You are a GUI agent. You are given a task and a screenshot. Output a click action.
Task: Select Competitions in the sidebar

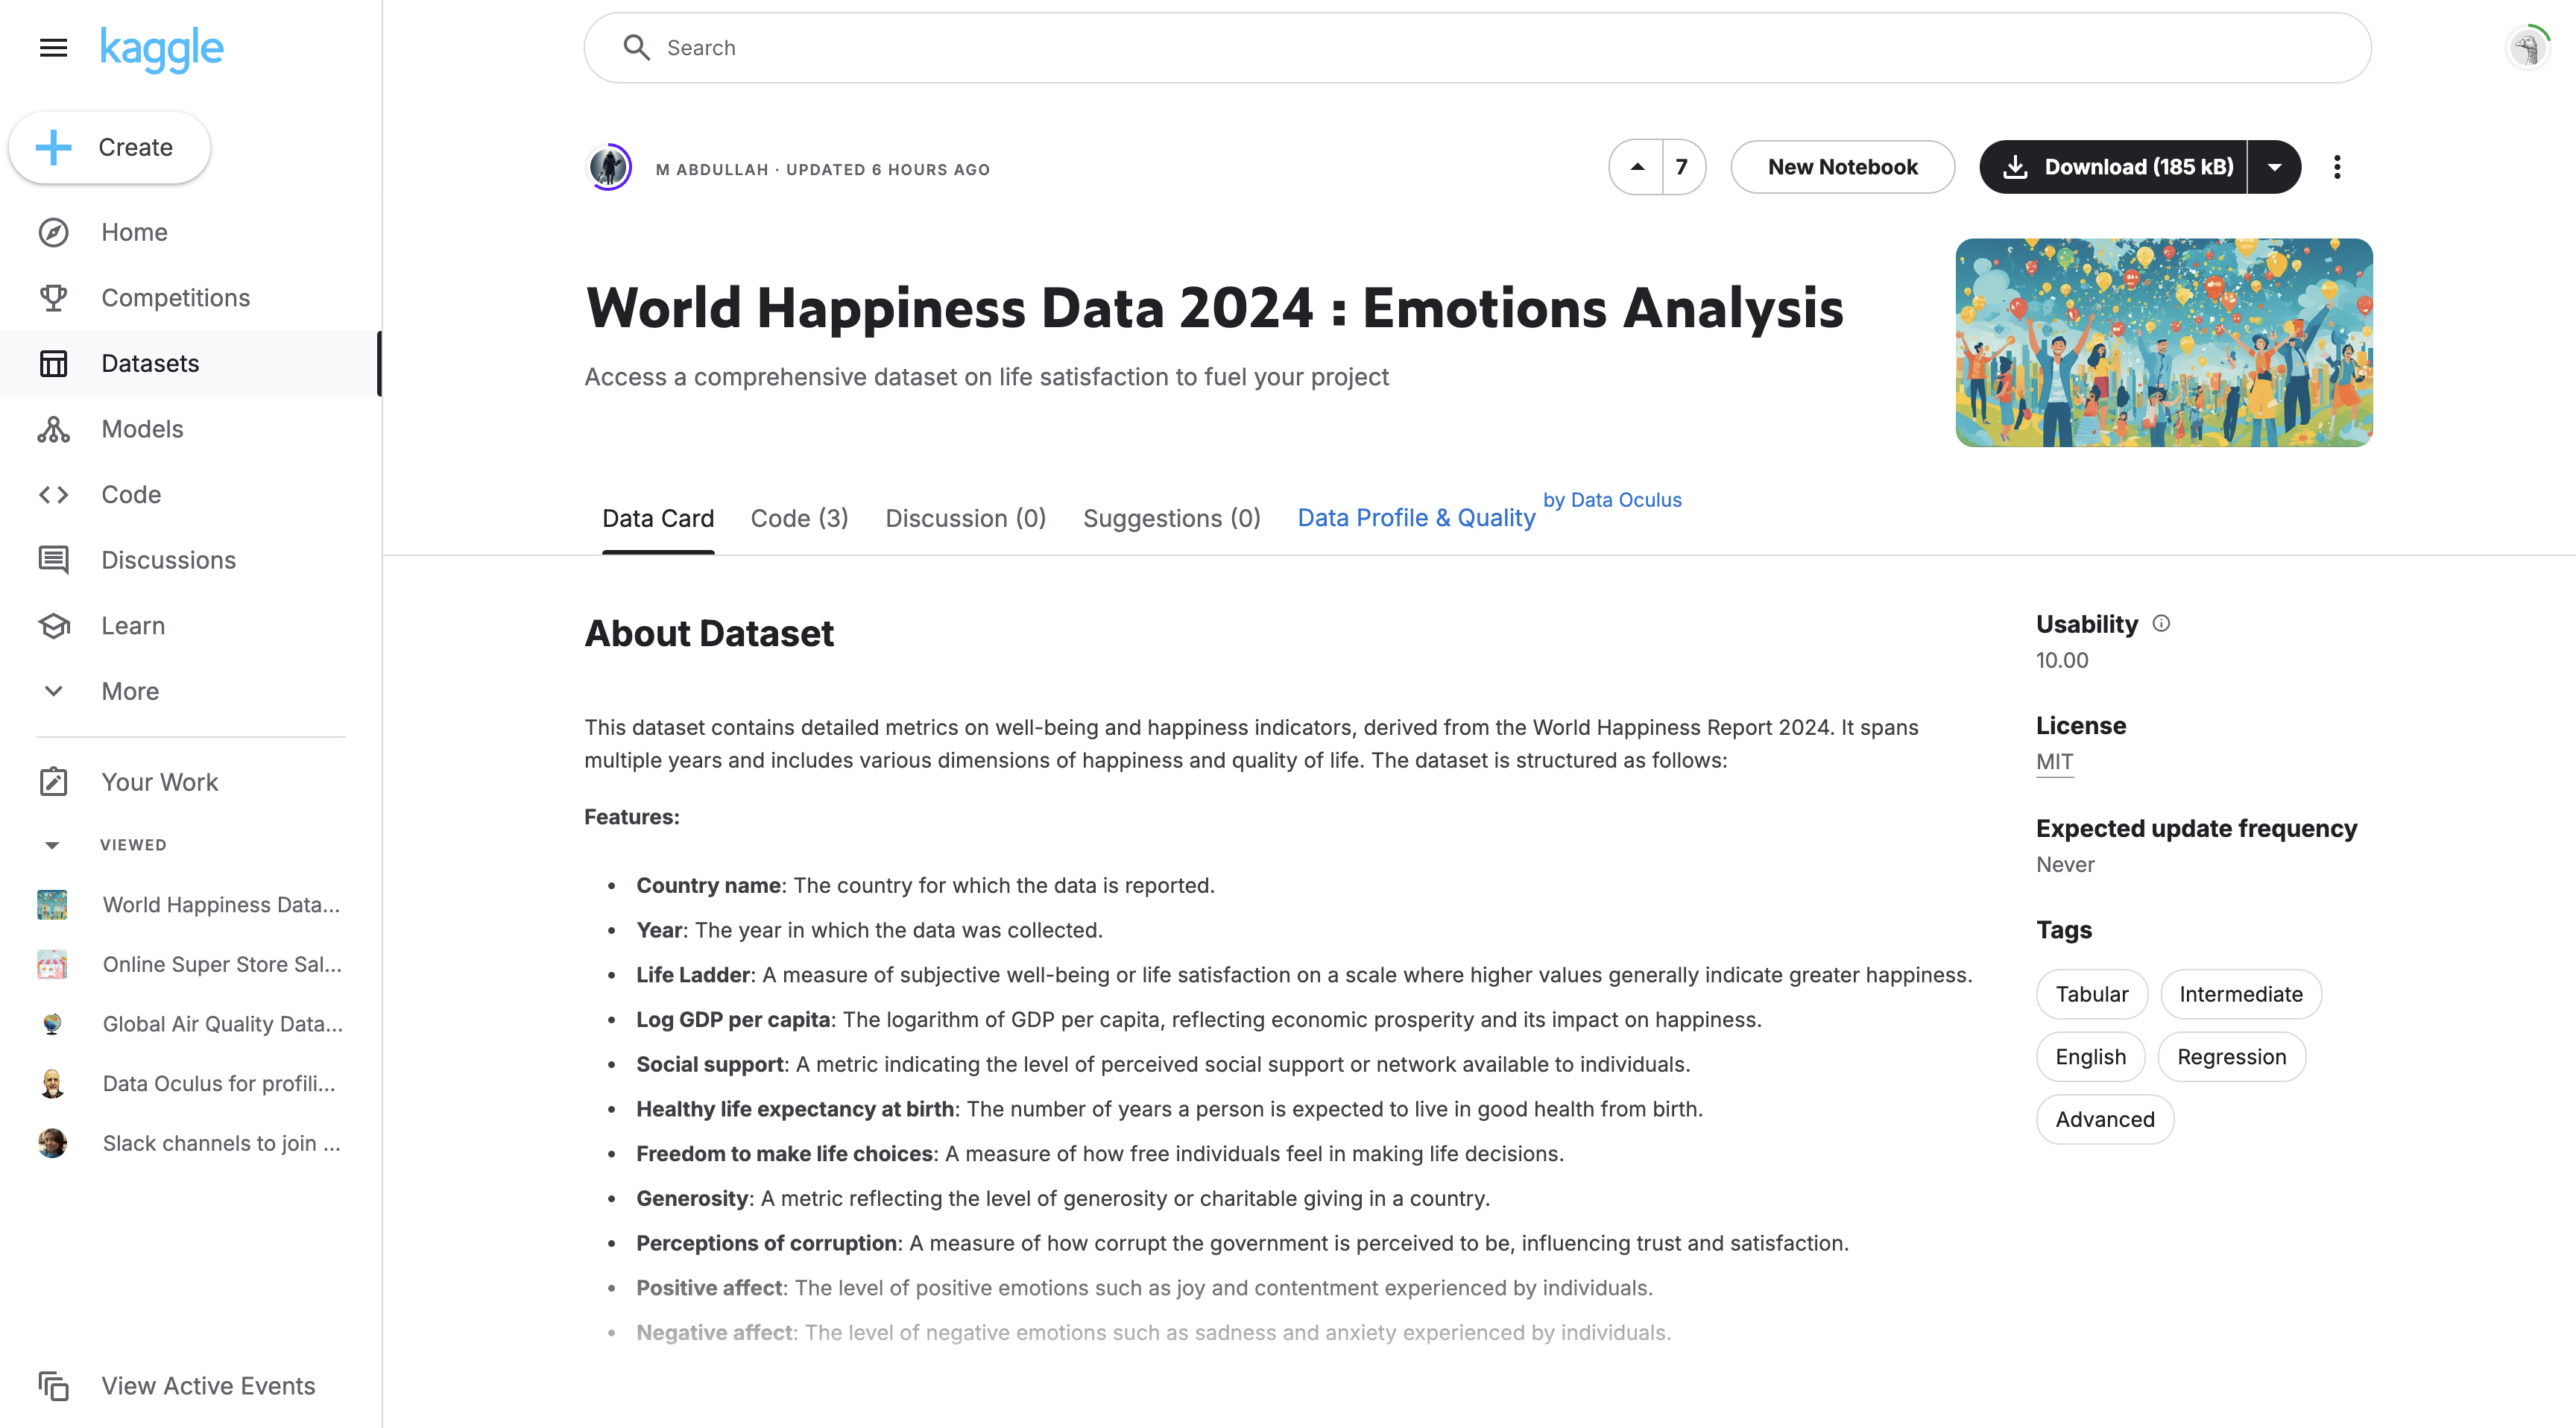pos(175,298)
